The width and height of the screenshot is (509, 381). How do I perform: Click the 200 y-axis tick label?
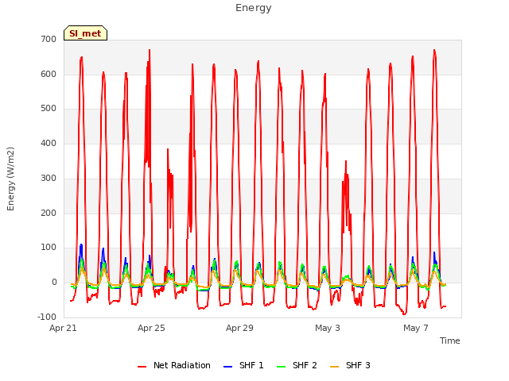pyautogui.click(x=49, y=214)
